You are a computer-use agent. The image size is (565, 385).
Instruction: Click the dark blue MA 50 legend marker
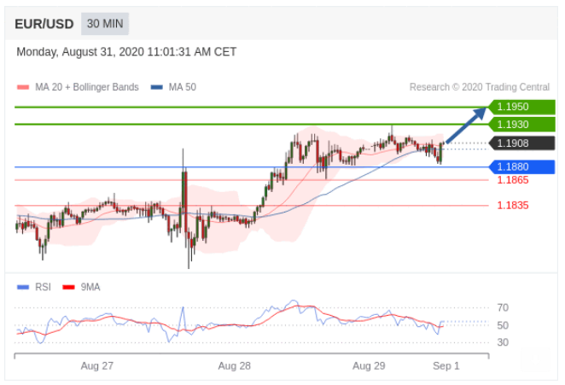coord(156,87)
